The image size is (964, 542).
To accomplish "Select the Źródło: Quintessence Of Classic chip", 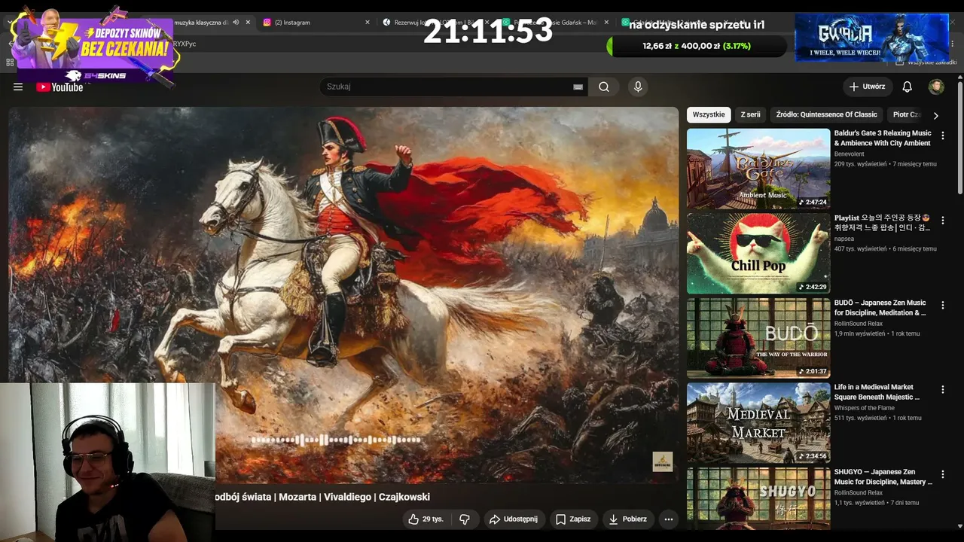I will point(827,115).
